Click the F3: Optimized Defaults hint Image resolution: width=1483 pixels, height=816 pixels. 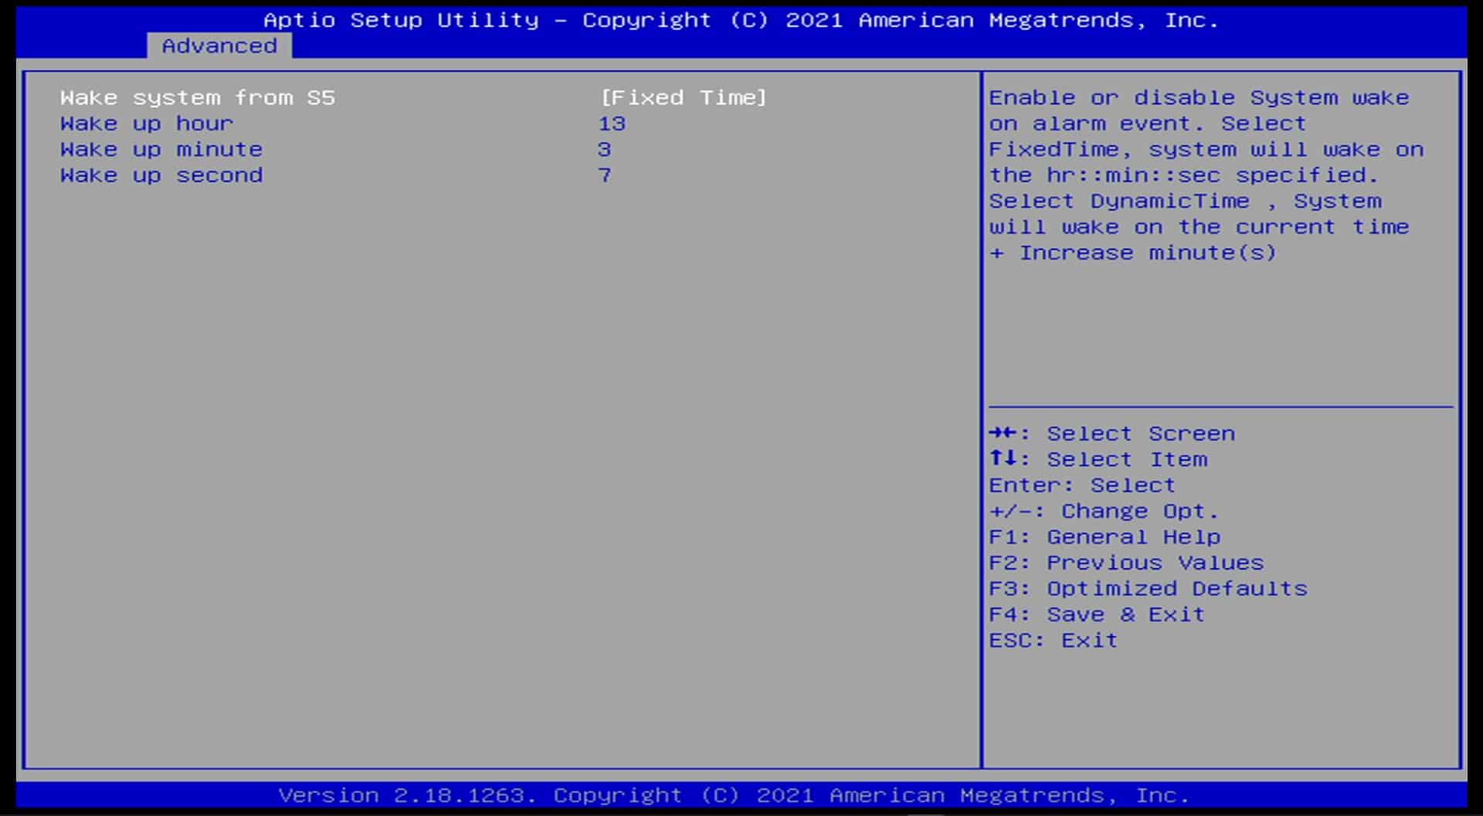(x=1149, y=588)
